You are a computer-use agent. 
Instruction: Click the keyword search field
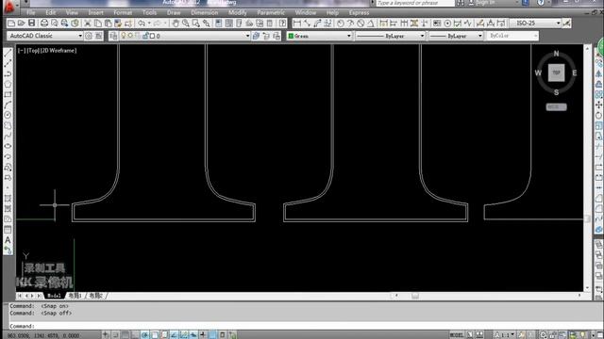click(415, 3)
